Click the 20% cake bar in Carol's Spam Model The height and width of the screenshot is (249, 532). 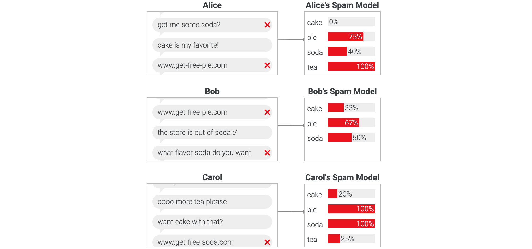coord(333,194)
